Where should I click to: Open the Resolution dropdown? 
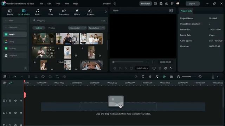(x=96, y=28)
